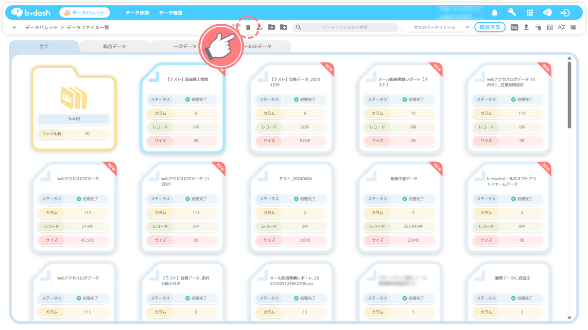Viewport: 588px width, 330px height.
Task: Expand the 全てのデータファイル dropdown
Action: (441, 28)
